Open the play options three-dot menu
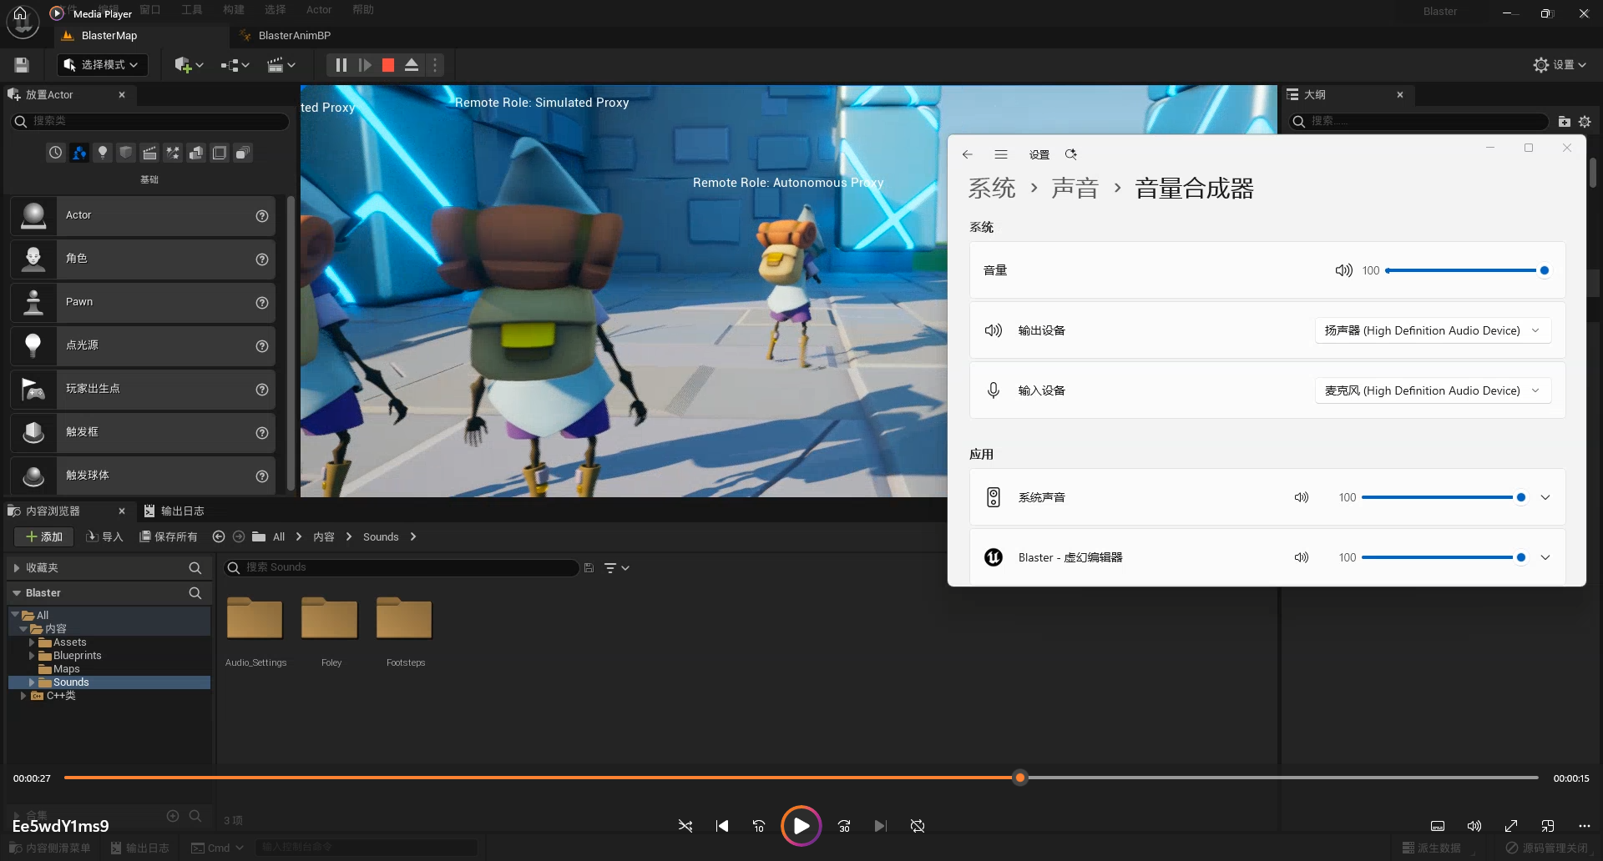The image size is (1603, 861). point(435,65)
